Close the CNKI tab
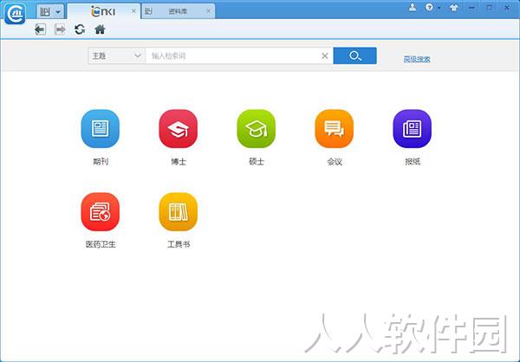 (133, 11)
